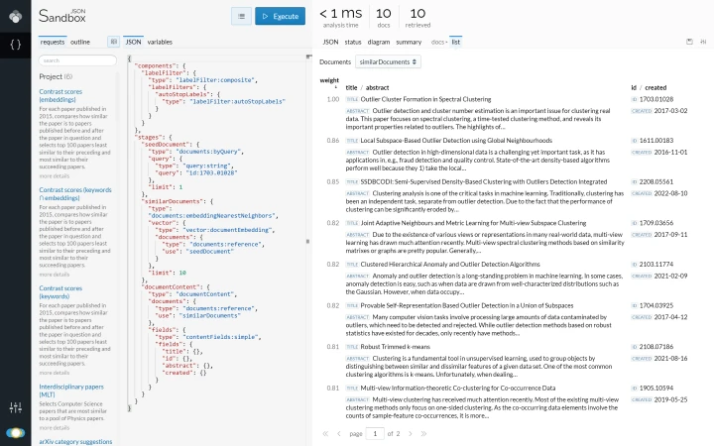Click title 'Robust Trimmed k-means'
The height and width of the screenshot is (446, 714).
pyautogui.click(x=396, y=347)
